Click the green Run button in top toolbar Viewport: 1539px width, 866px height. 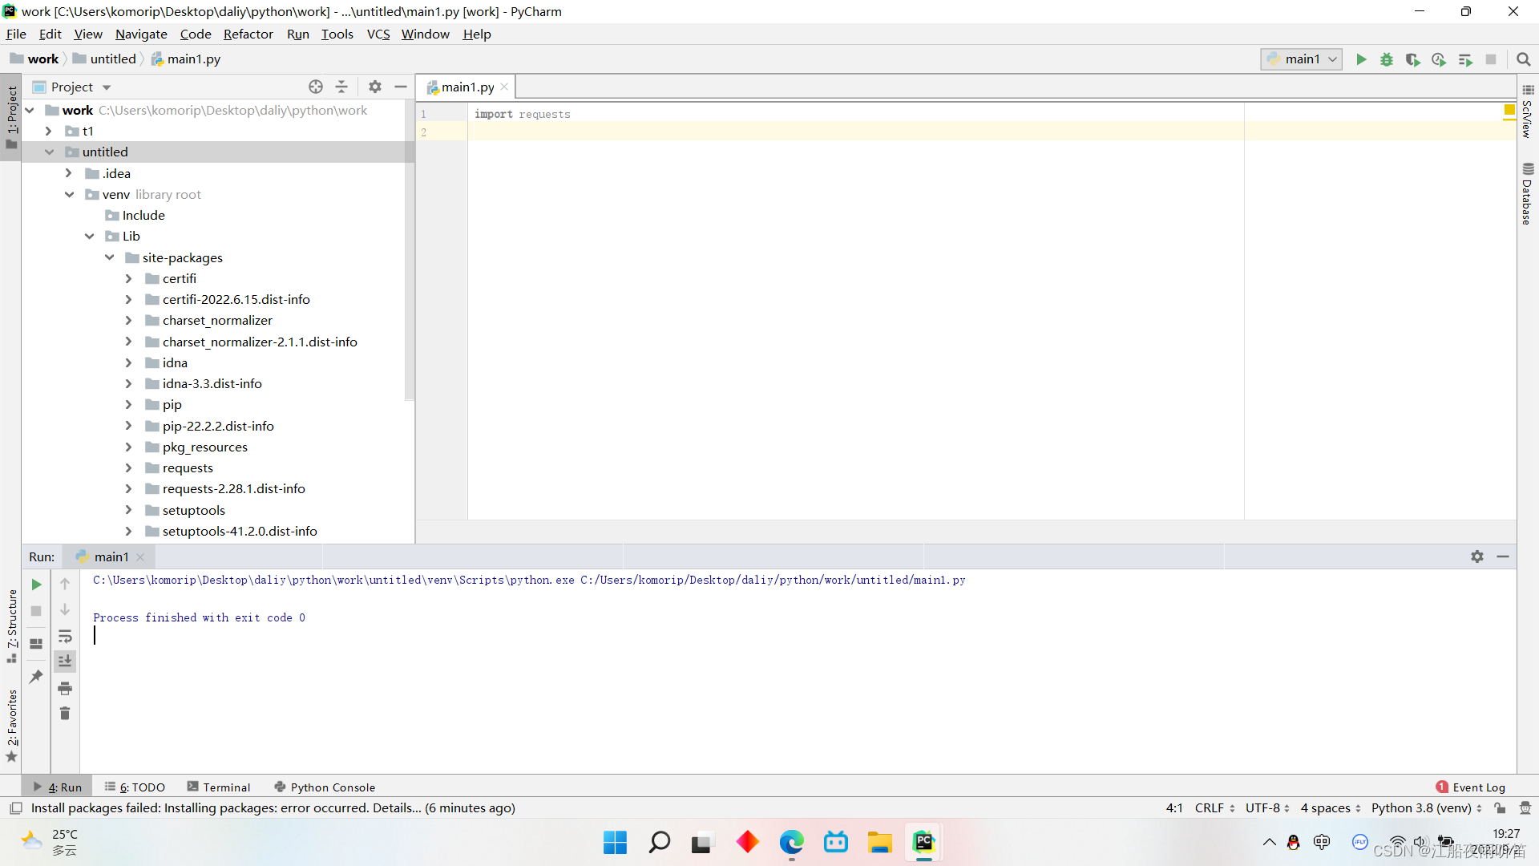click(x=1361, y=59)
